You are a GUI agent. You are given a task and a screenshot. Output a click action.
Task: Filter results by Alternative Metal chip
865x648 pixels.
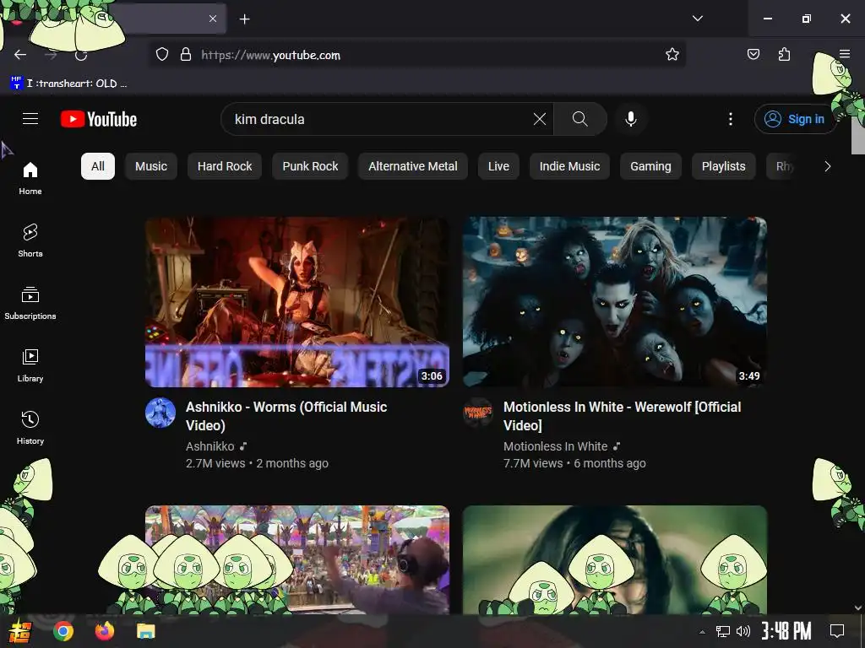(412, 166)
